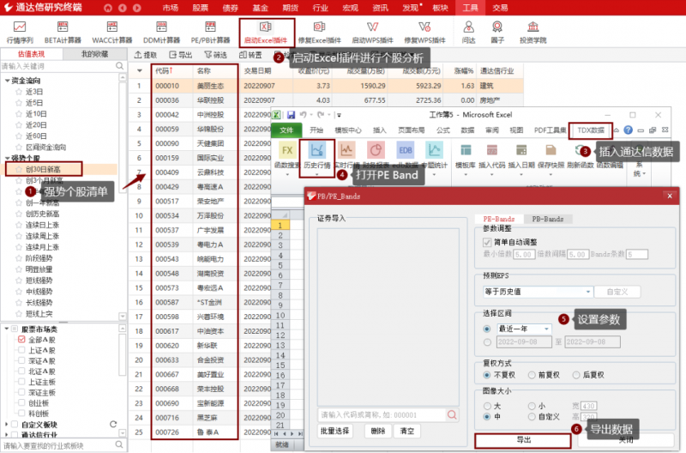Click refresh icon beside 自定义板块

tap(113, 424)
